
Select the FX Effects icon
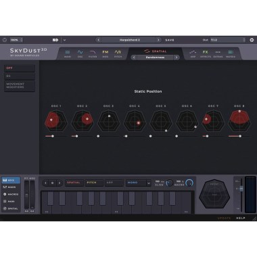(205, 52)
